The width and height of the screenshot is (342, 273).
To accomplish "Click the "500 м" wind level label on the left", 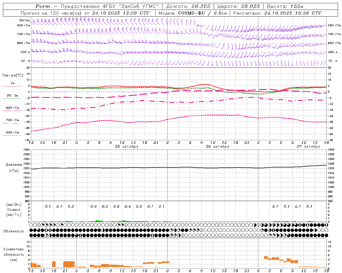I will tap(25, 52).
